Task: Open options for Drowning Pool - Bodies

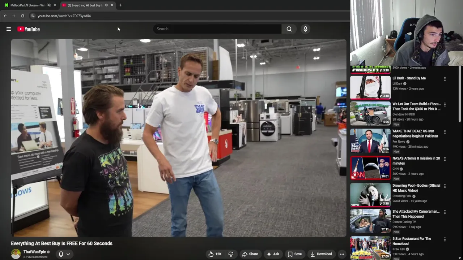Action: (445, 186)
